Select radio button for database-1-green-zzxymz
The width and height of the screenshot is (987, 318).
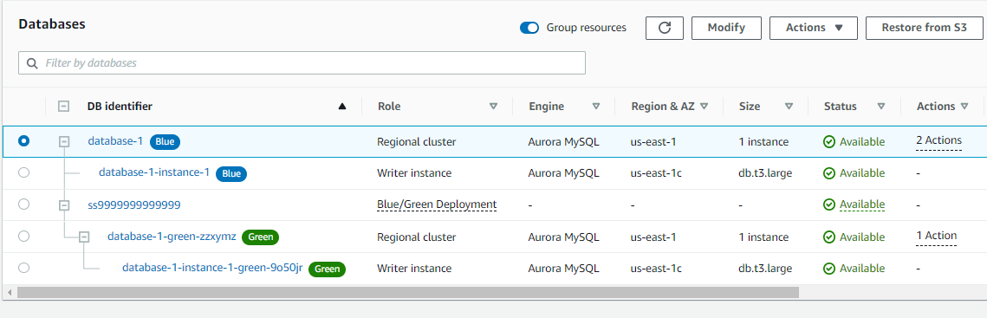click(24, 237)
